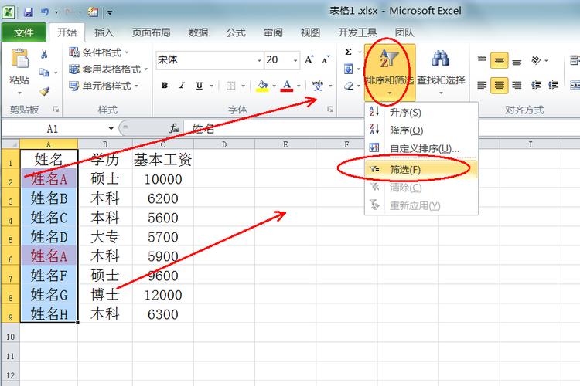Open Conditional Formatting (条件格式) dropdown
Image resolution: width=580 pixels, height=386 pixels.
[98, 52]
